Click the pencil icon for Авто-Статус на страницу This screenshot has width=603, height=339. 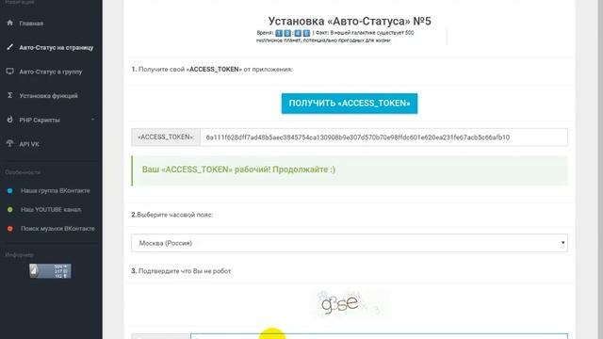pos(10,47)
